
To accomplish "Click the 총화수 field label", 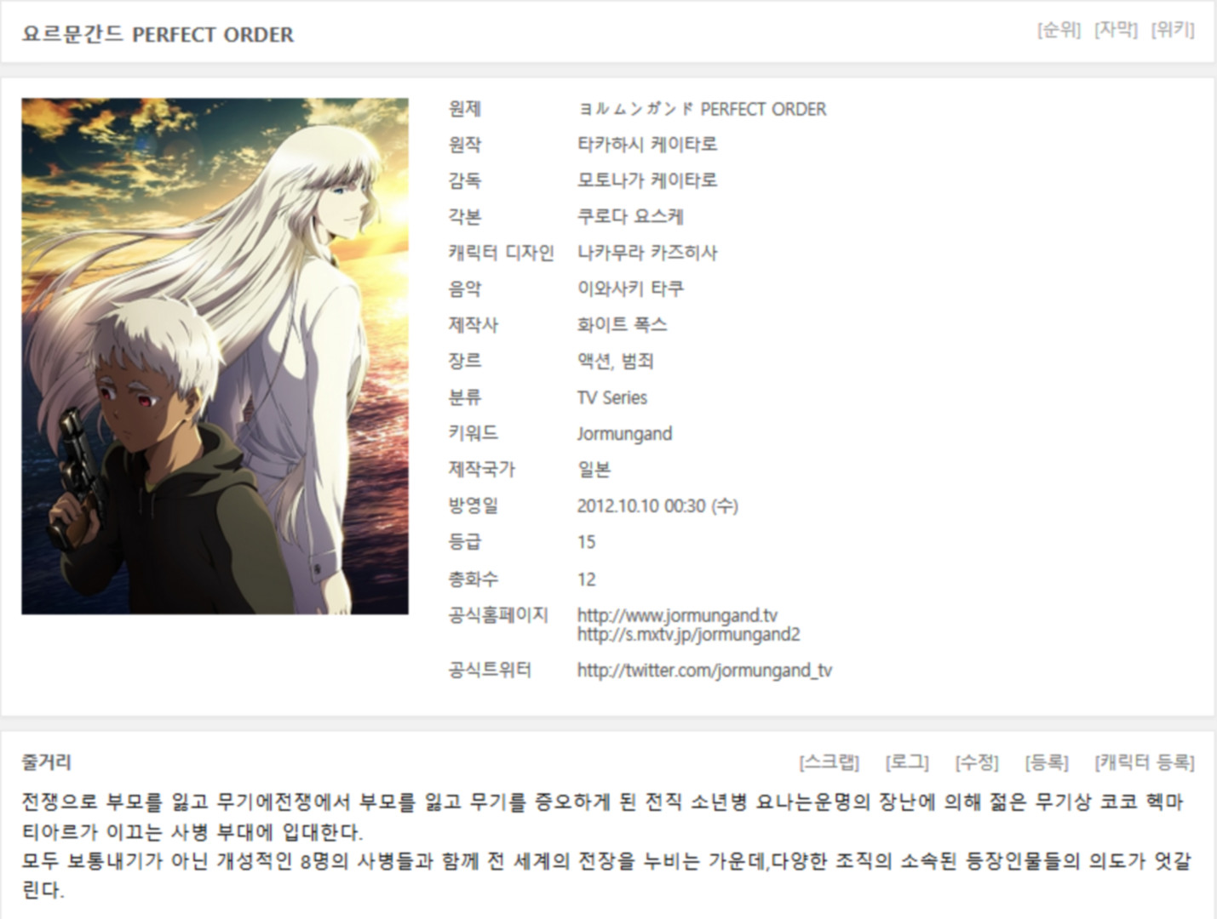I will pyautogui.click(x=474, y=579).
